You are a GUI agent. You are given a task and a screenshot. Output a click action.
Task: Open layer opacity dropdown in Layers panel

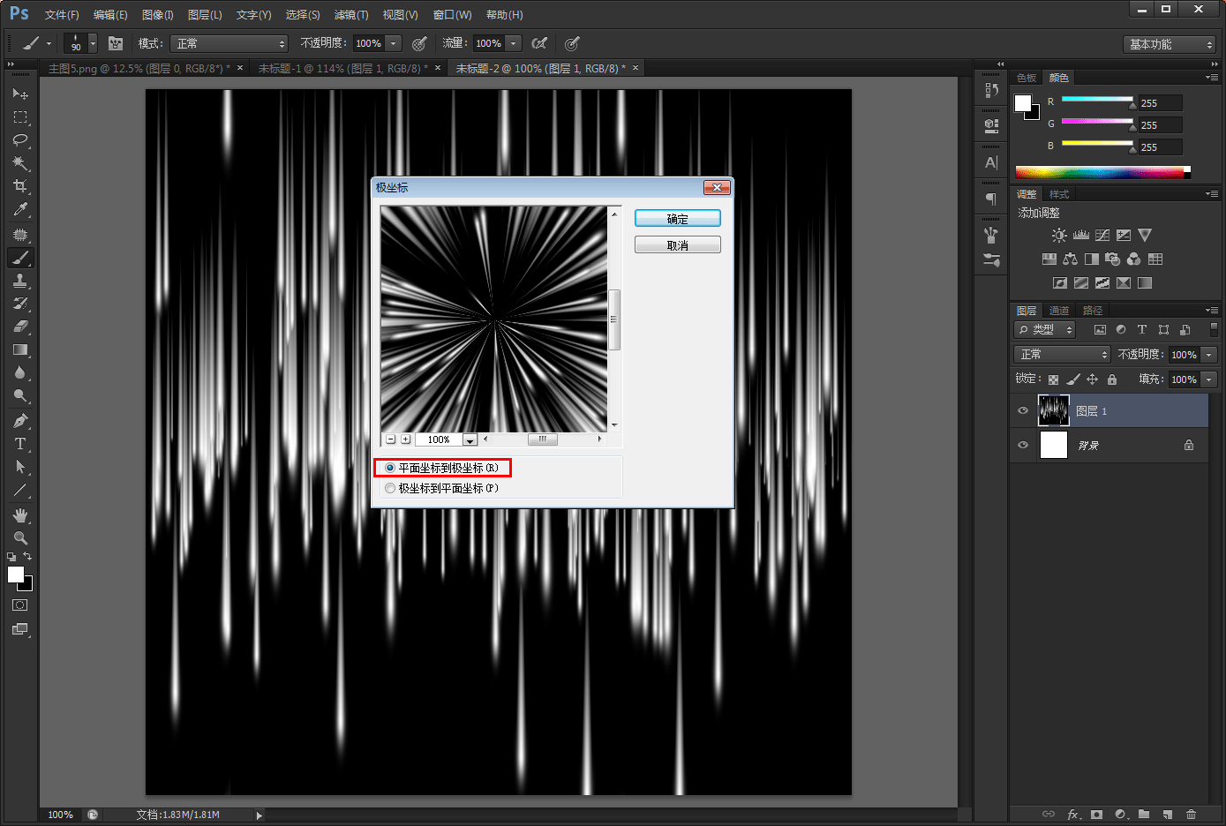point(1209,355)
